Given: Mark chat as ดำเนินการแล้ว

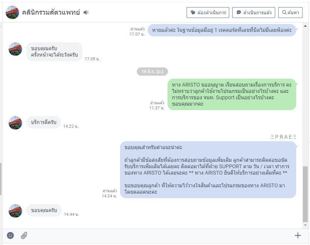Looking at the screenshot, I should pos(254,12).
